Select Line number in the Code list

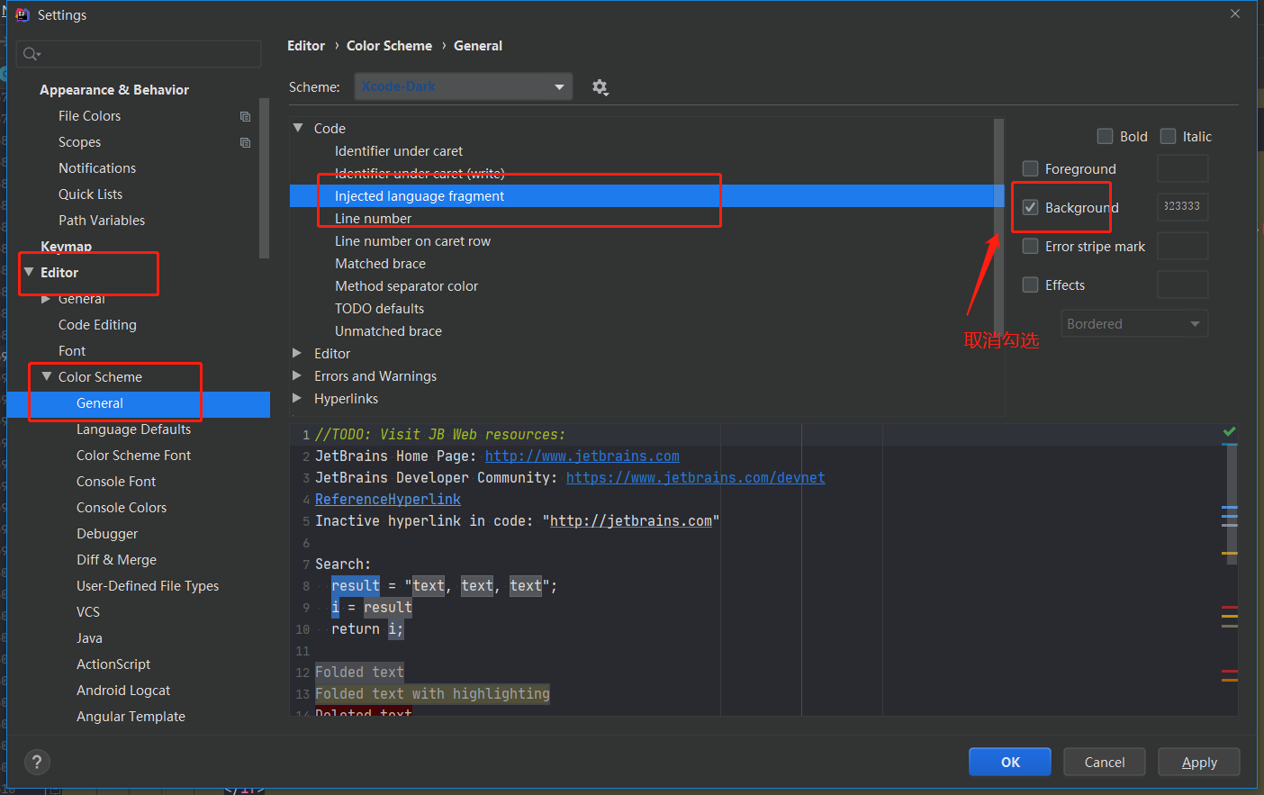pos(373,219)
